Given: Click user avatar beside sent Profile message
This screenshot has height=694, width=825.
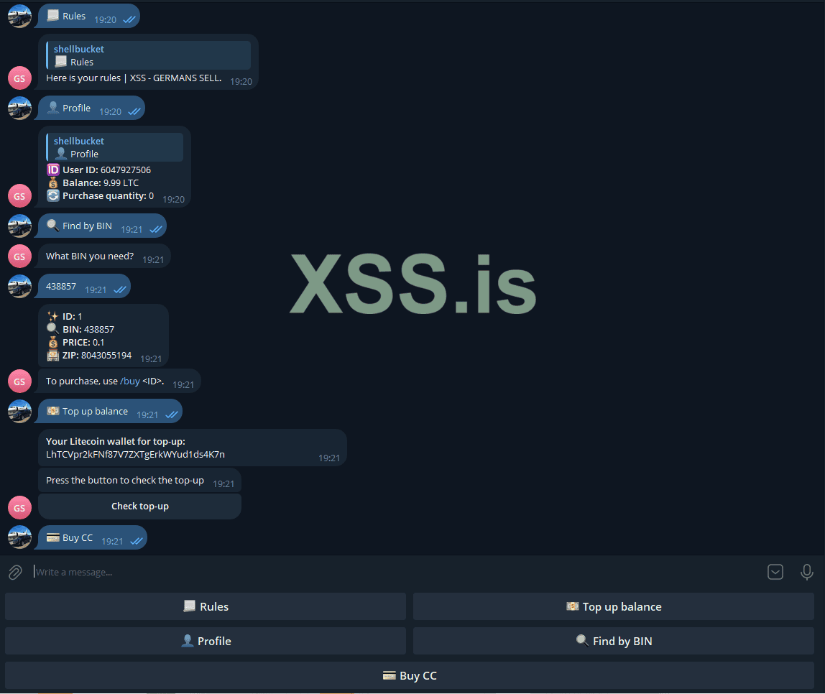Looking at the screenshot, I should pyautogui.click(x=19, y=108).
